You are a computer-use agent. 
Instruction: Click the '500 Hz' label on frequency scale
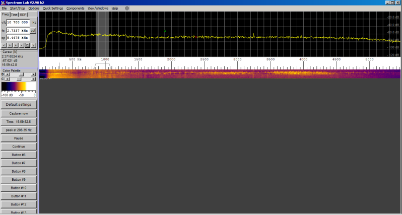coord(76,59)
